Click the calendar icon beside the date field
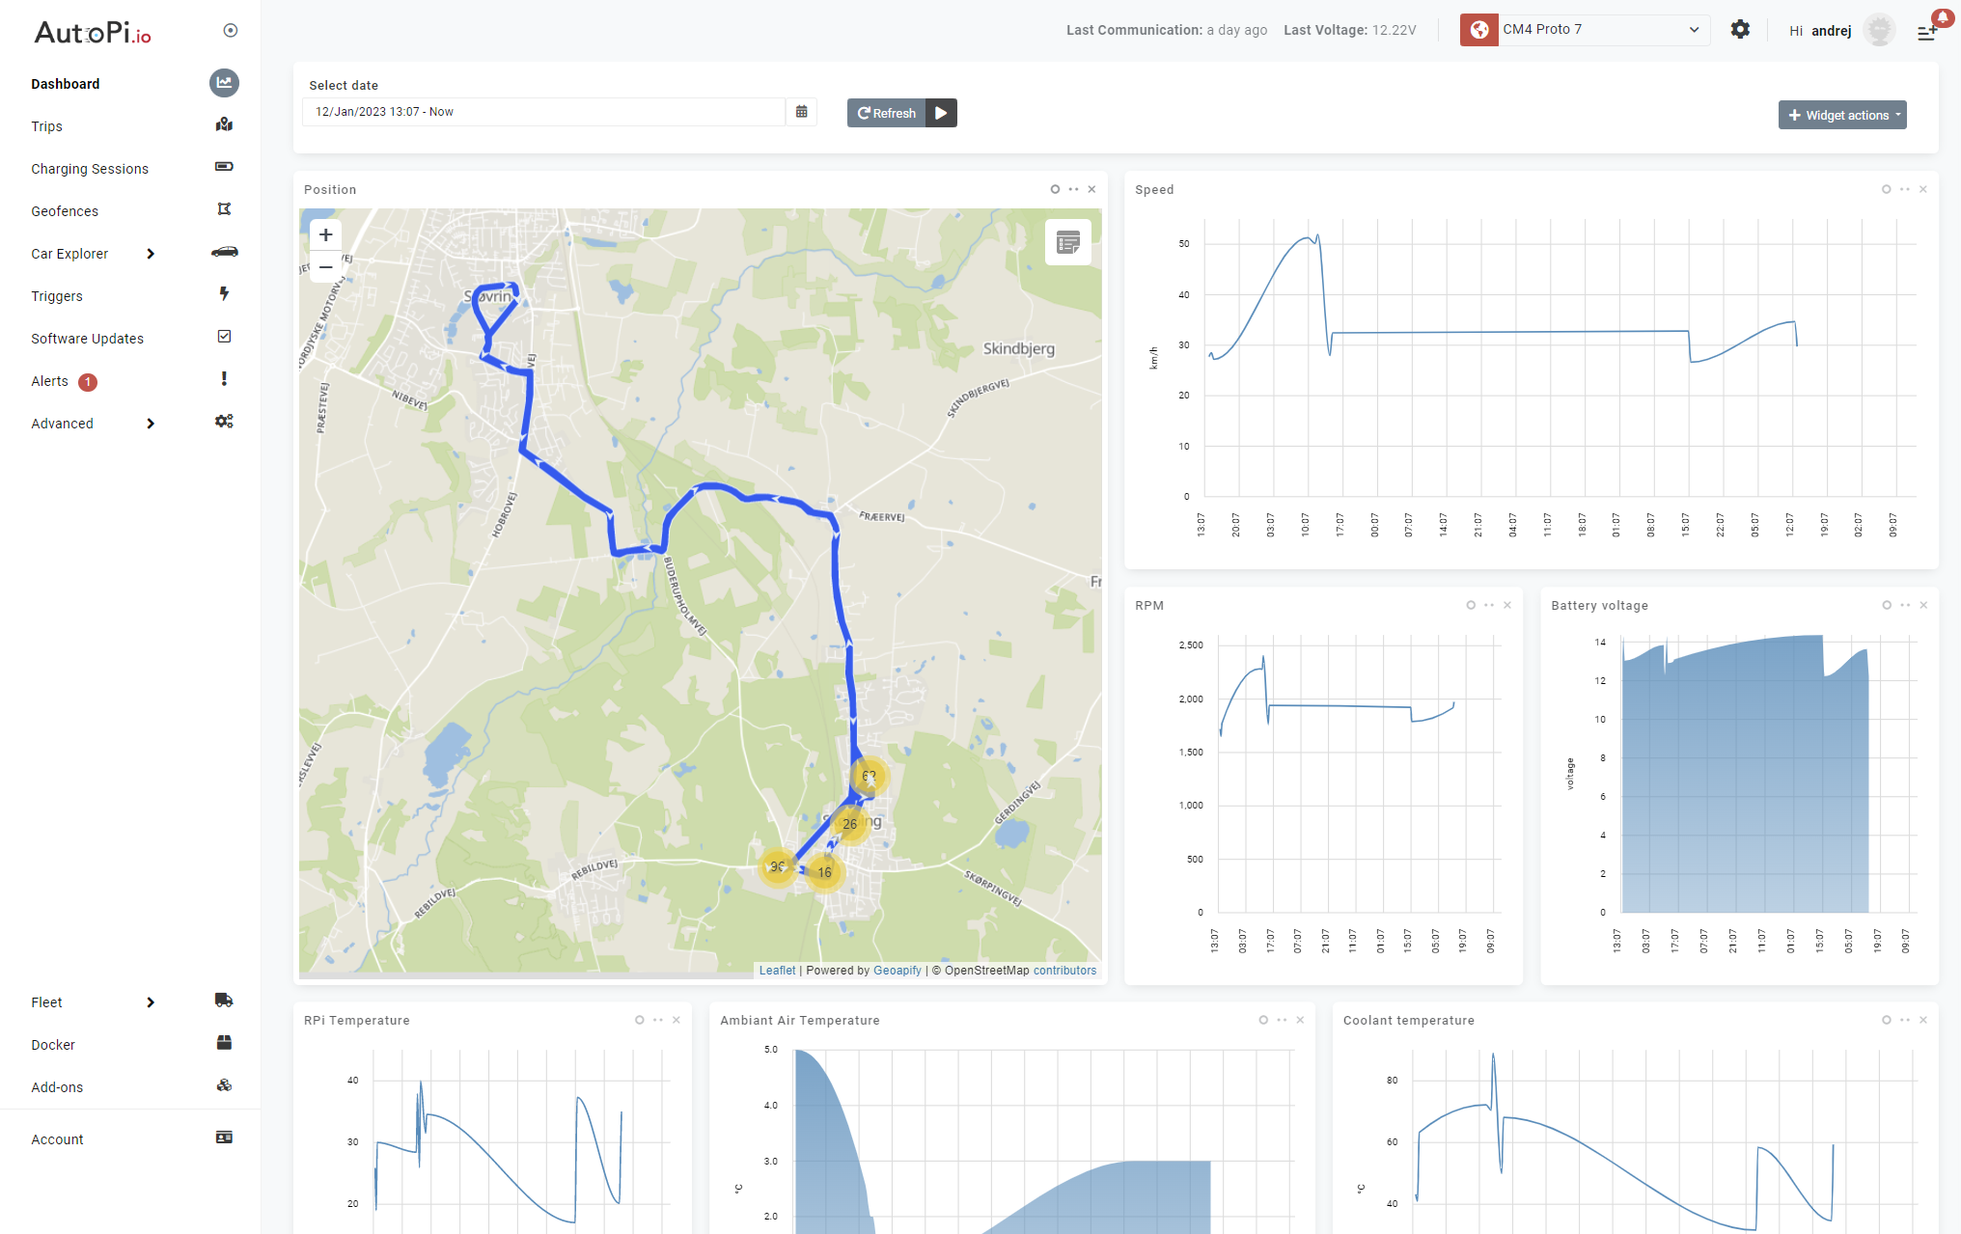The width and height of the screenshot is (1961, 1234). tap(801, 111)
